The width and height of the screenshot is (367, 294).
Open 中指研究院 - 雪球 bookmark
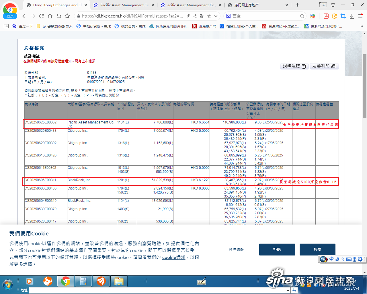94,26
